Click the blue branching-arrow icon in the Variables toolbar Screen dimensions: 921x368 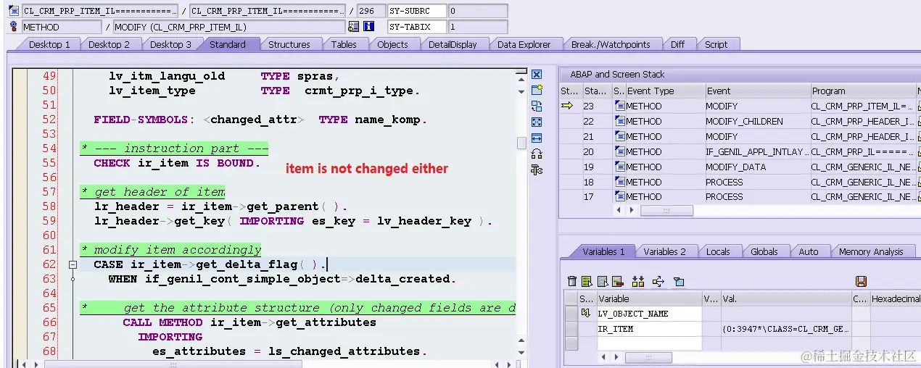(658, 281)
